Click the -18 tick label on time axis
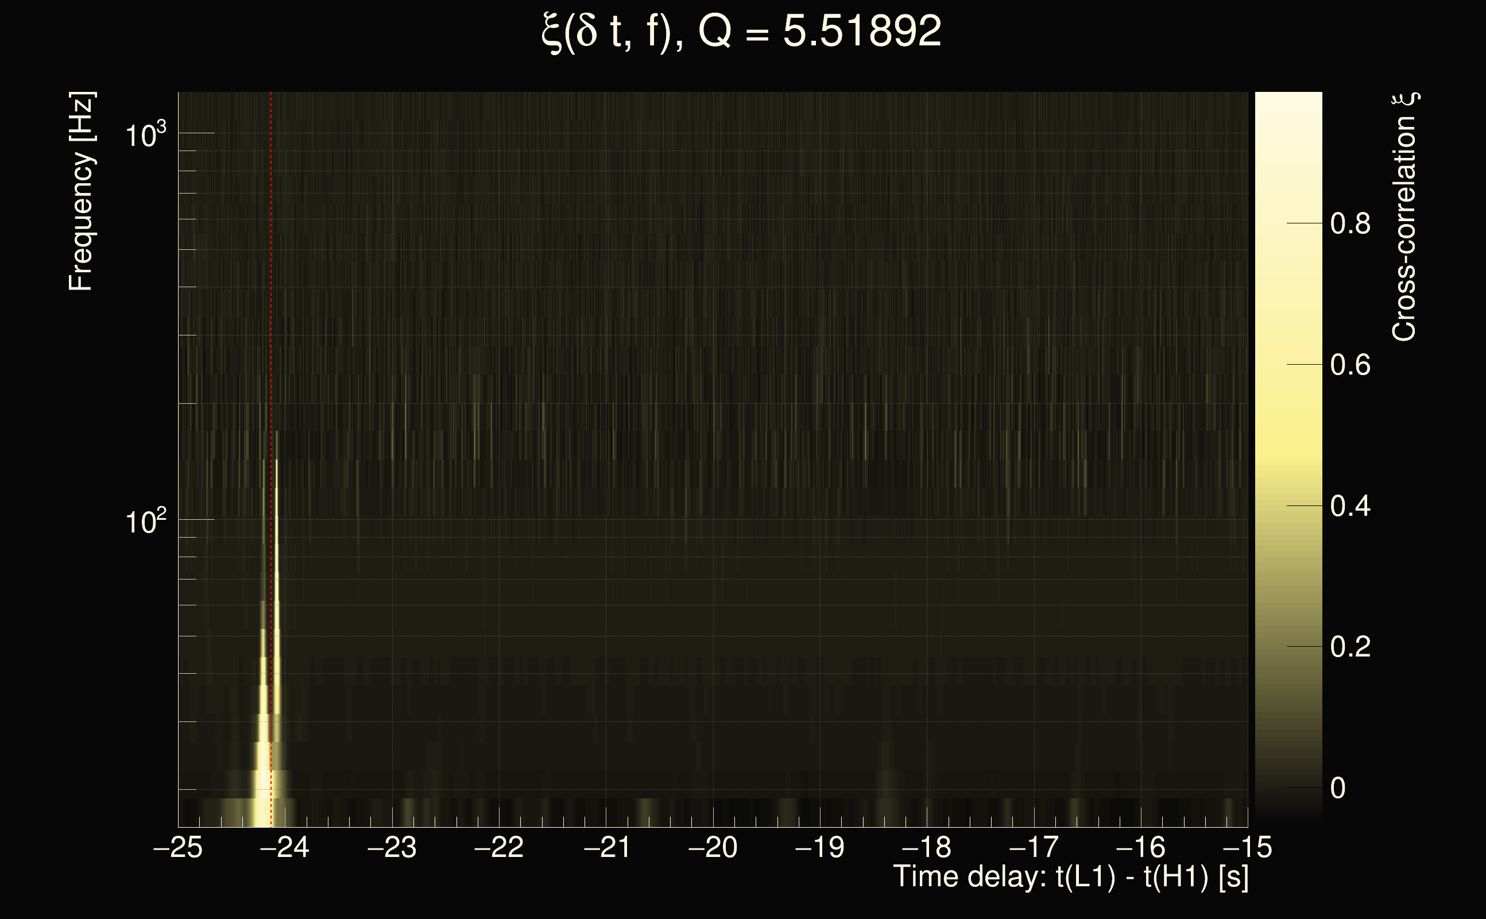Image resolution: width=1486 pixels, height=919 pixels. tap(927, 847)
